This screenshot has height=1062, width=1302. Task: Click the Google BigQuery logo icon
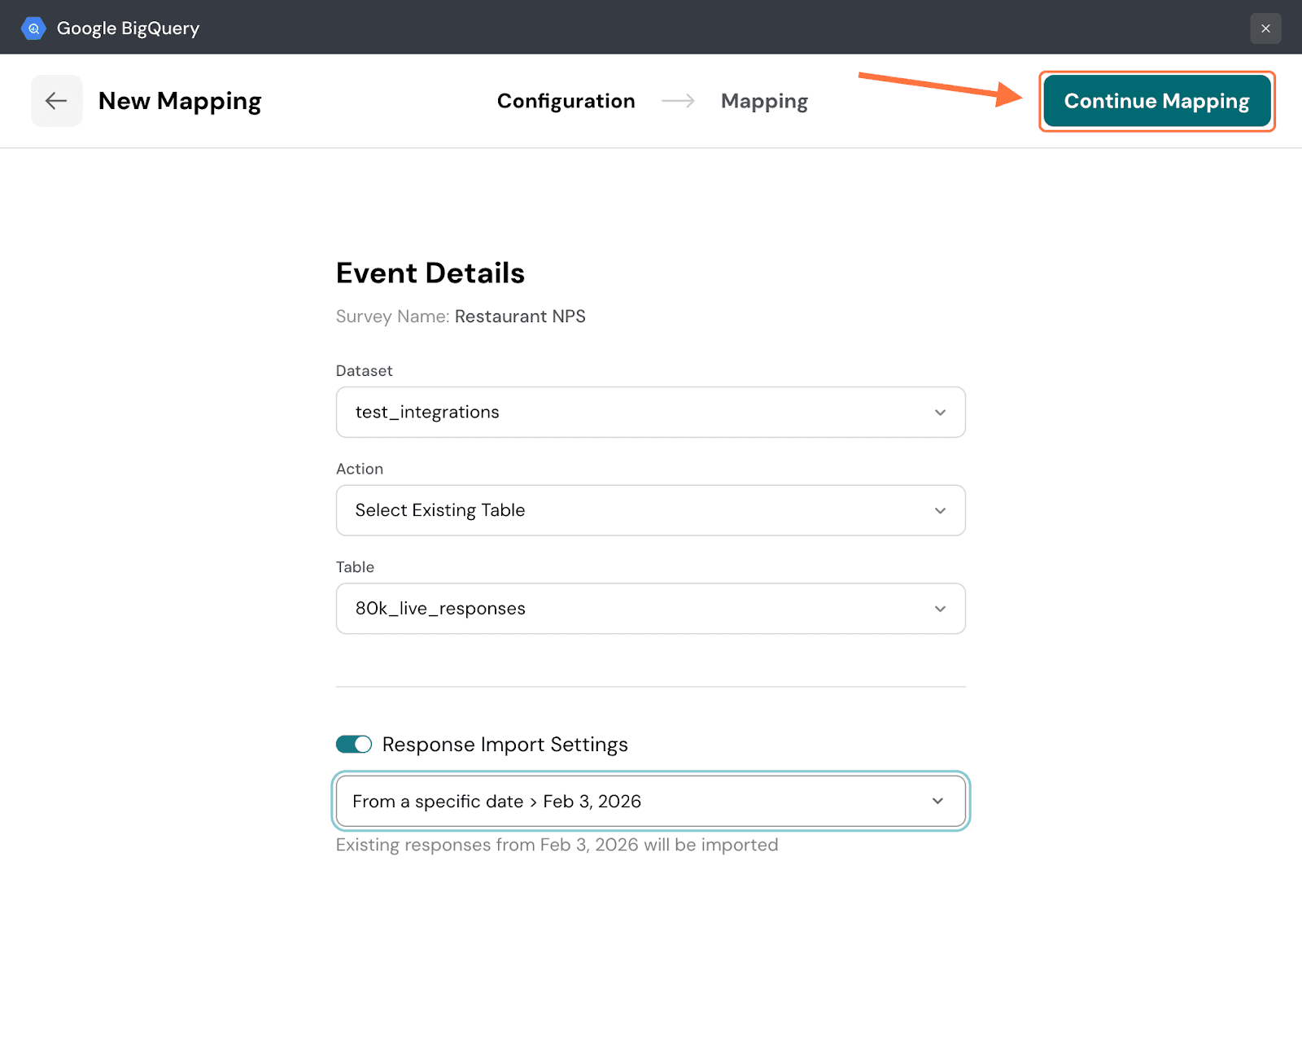point(33,28)
